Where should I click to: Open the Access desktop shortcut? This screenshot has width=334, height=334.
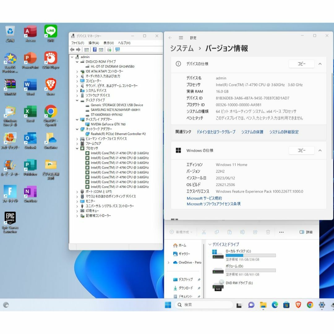click(x=30, y=34)
